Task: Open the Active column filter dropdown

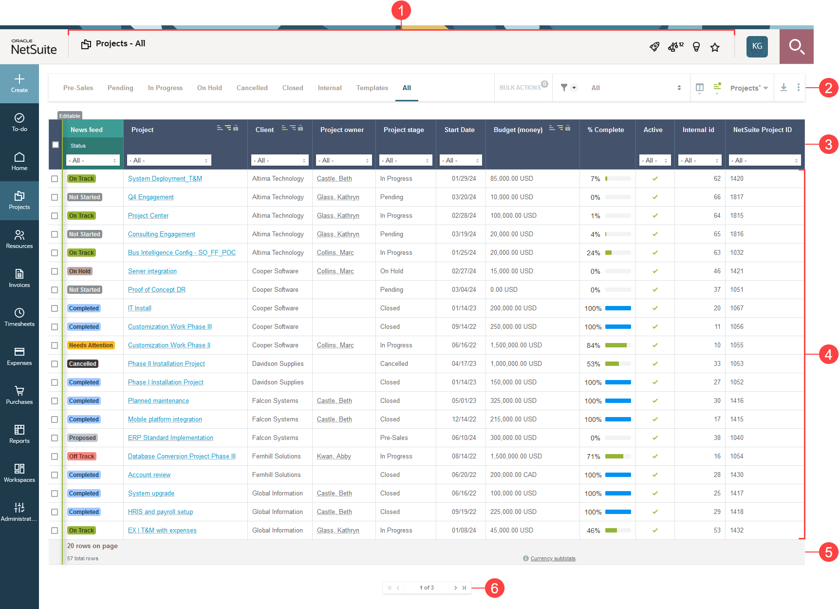Action: pos(655,160)
